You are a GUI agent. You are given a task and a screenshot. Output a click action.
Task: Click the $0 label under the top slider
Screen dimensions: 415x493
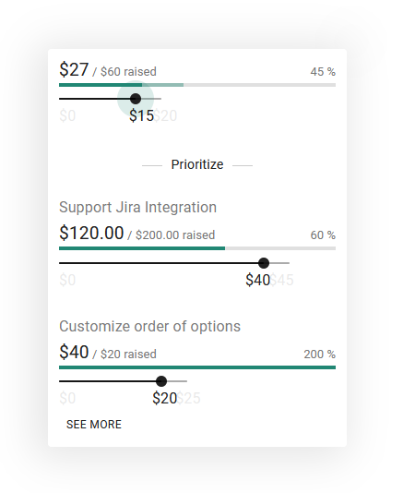[67, 115]
